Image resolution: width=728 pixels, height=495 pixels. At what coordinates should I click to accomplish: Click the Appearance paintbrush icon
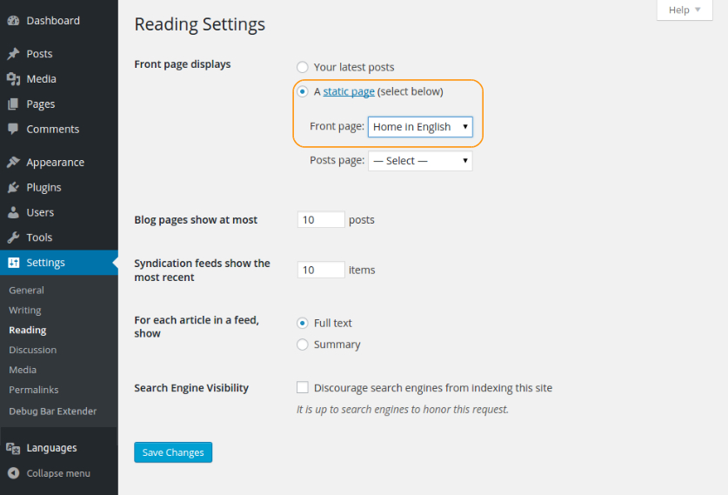pos(13,163)
